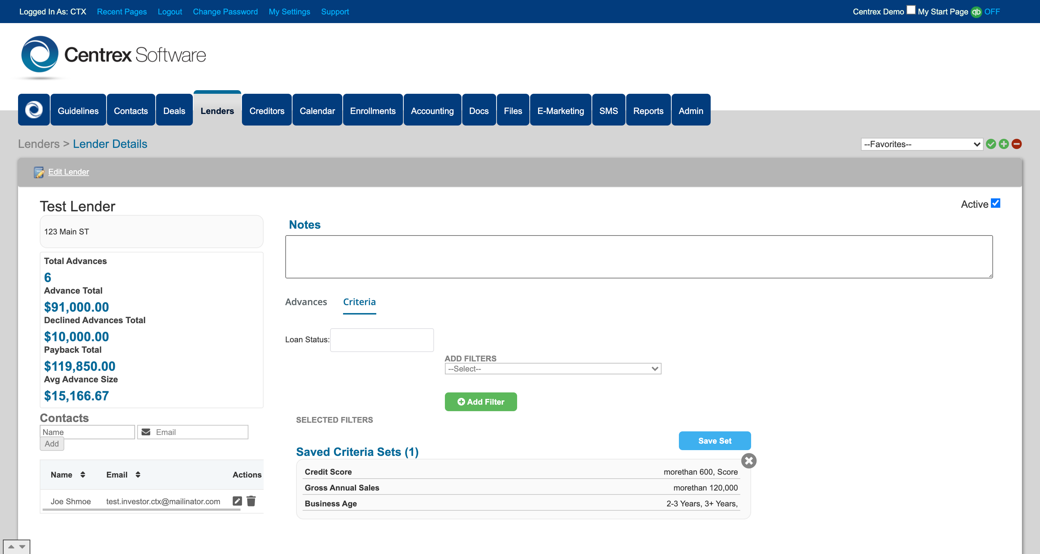Open the Add Filters select dropdown
Screen dimensions: 1040x554
tap(553, 369)
